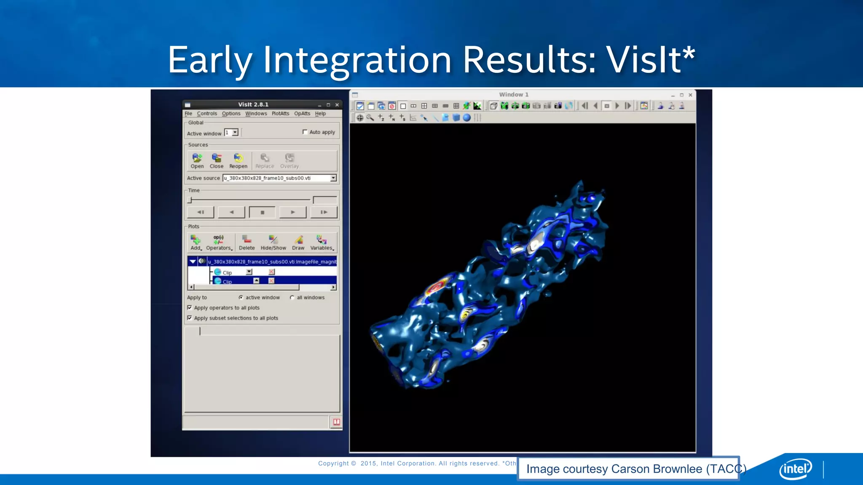Open the Active source dropdown
Image resolution: width=863 pixels, height=485 pixels.
[x=333, y=178]
